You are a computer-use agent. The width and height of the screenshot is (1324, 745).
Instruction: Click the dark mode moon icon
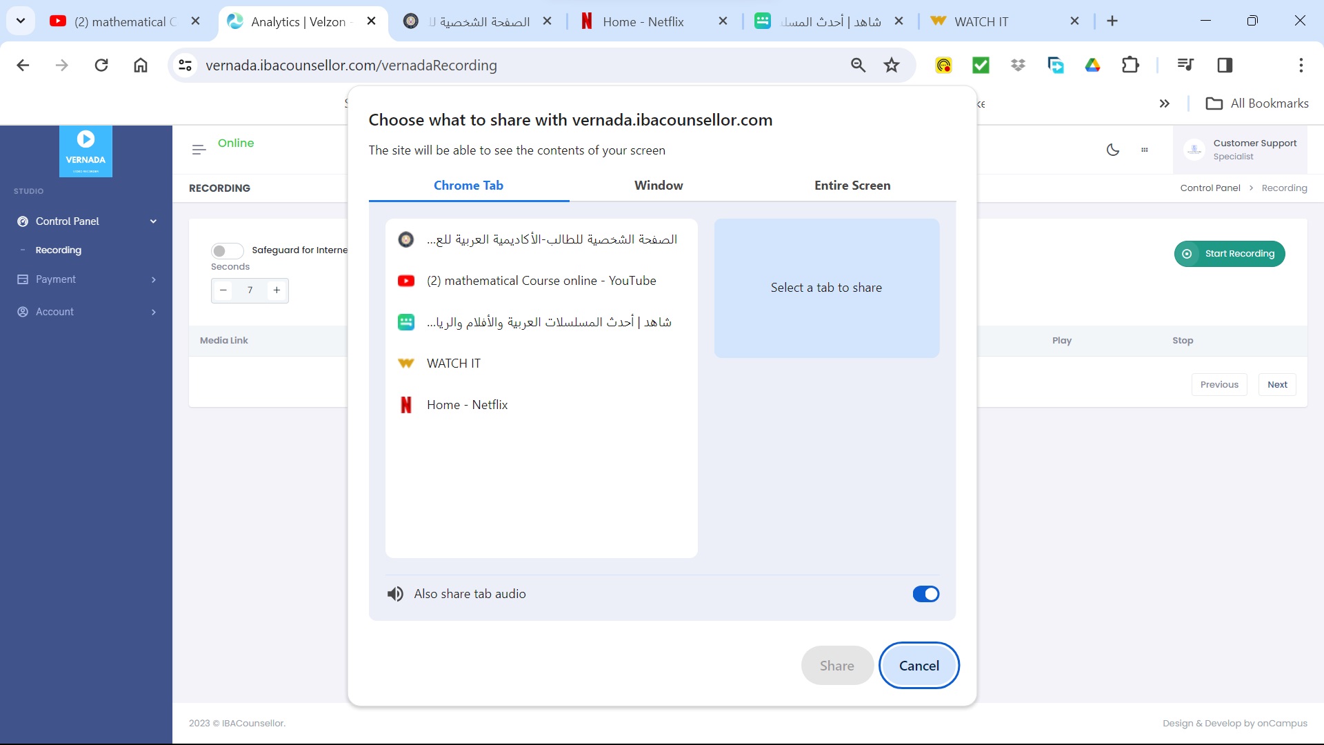pyautogui.click(x=1112, y=150)
